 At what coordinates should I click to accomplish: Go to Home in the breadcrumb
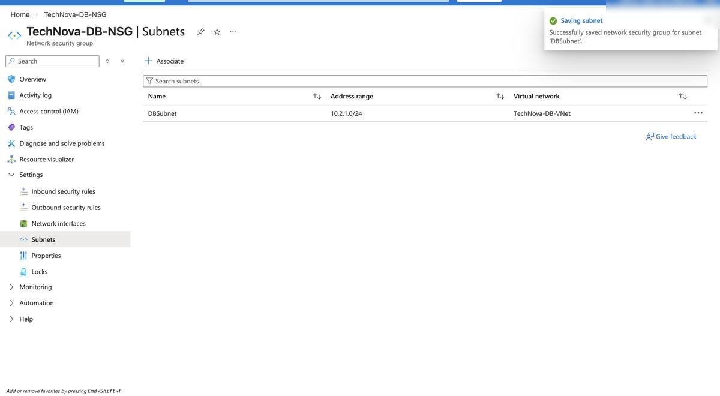pyautogui.click(x=20, y=14)
